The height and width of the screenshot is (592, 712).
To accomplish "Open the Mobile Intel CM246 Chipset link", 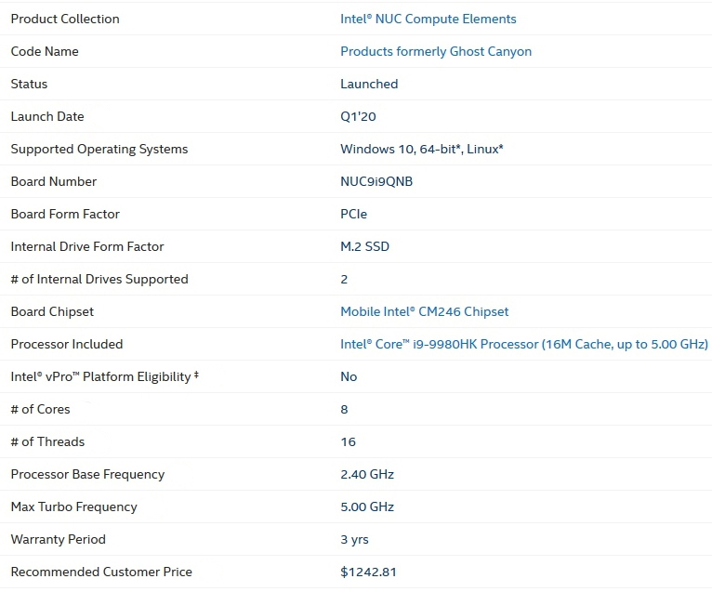I will coord(425,312).
